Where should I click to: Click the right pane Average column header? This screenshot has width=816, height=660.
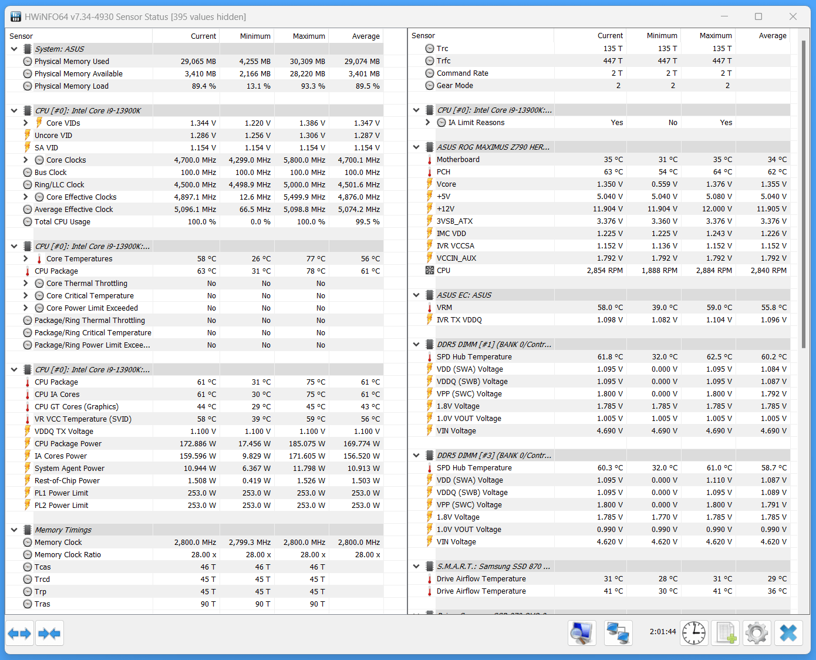tap(763, 36)
